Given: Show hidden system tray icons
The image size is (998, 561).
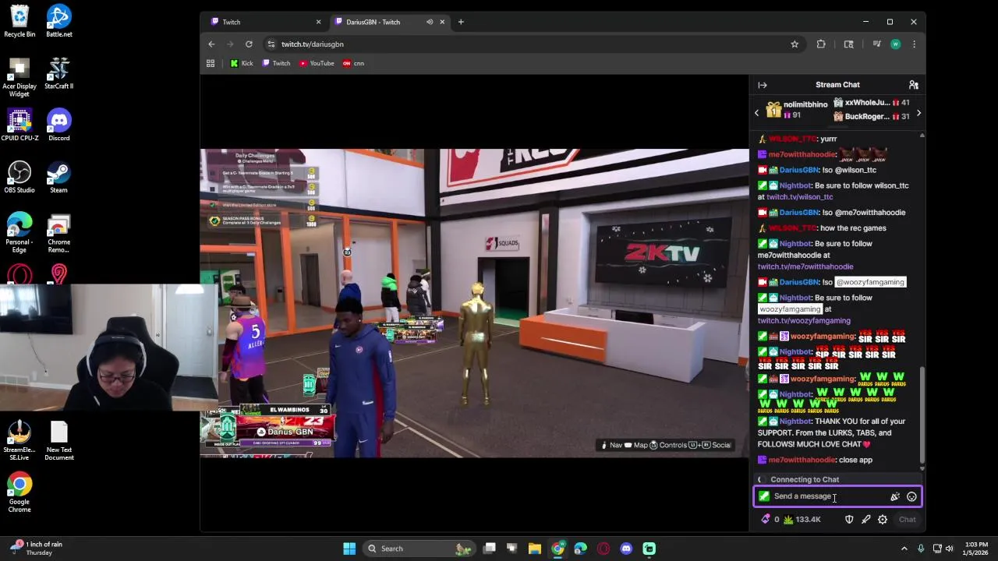Looking at the screenshot, I should point(904,549).
